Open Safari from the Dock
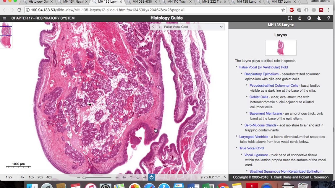 (150, 186)
